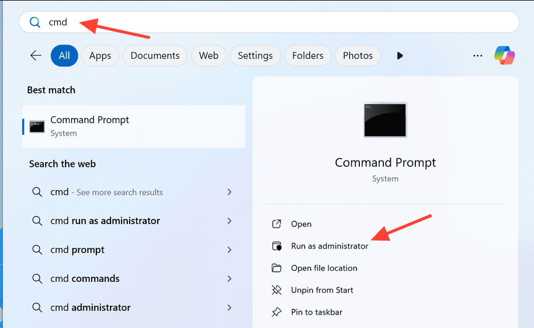Expand the 'cmd commands' suggestion chevron
534x328 pixels.
(230, 279)
